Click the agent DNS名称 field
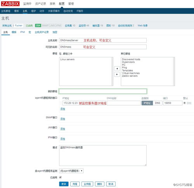This screenshot has height=188, width=194. [x=124, y=103]
